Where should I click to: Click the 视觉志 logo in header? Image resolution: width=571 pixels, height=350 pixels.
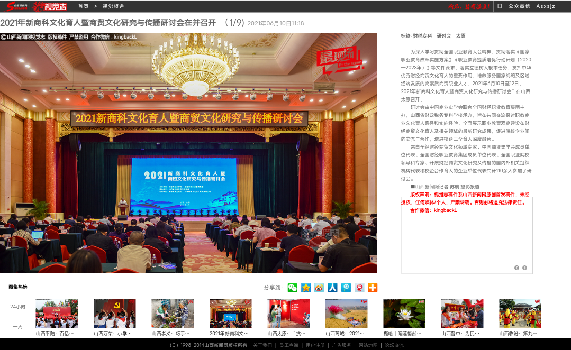tap(50, 6)
